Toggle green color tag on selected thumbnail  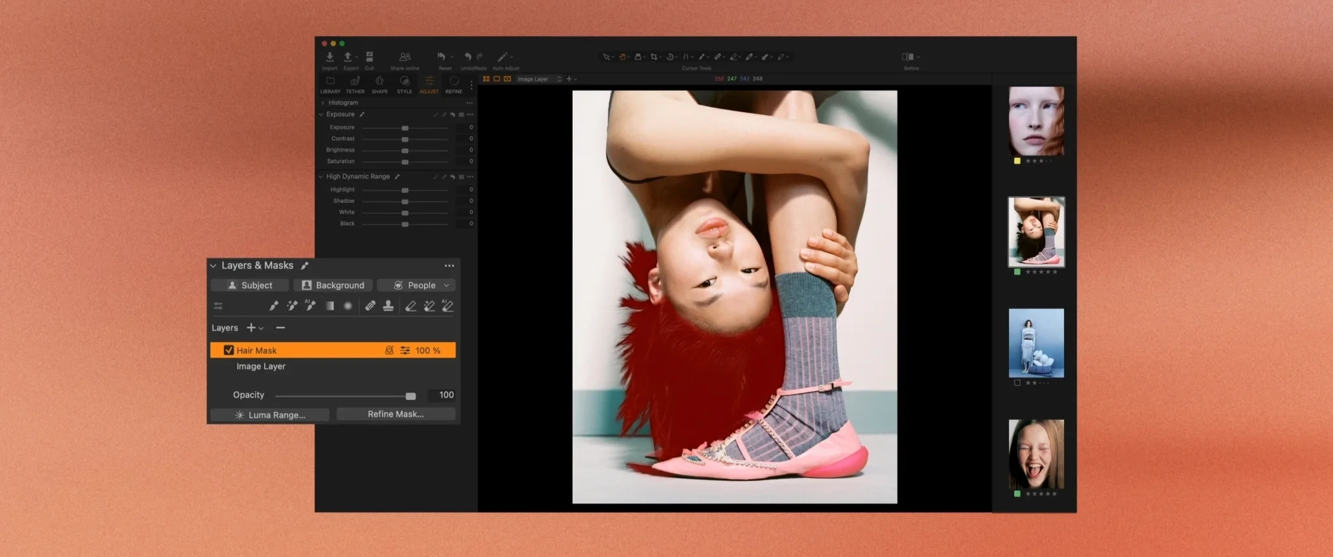coord(1017,272)
